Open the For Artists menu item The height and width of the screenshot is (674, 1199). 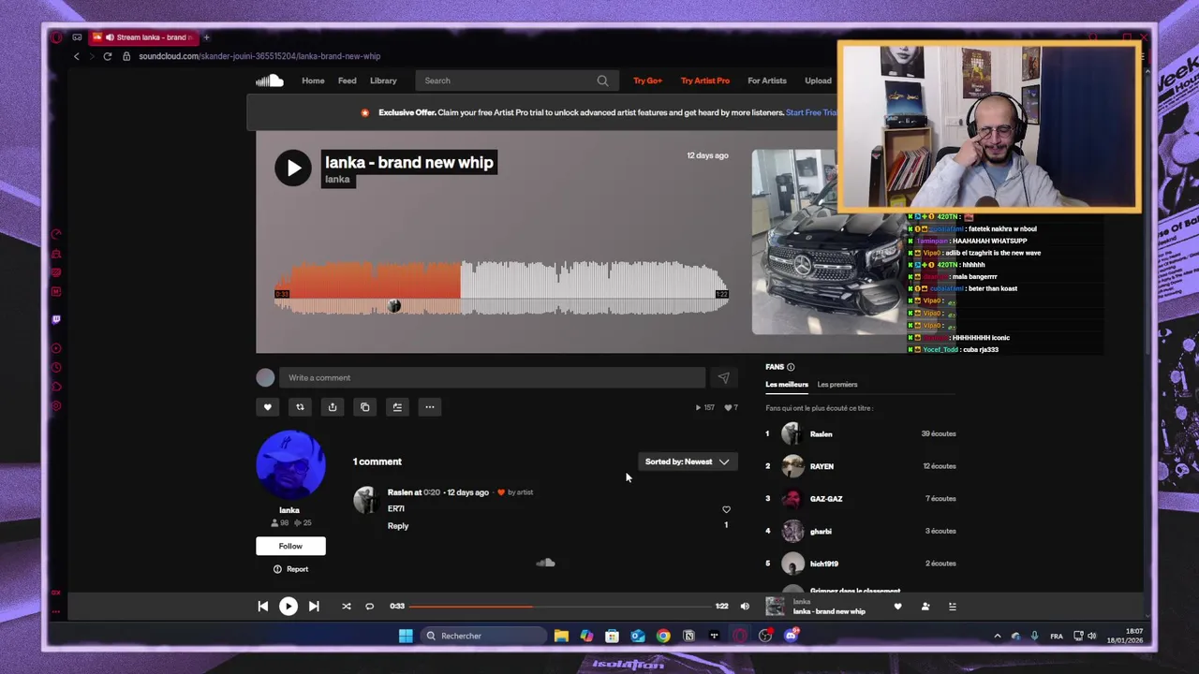[x=767, y=81]
